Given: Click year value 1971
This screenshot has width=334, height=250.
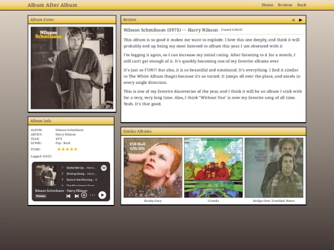Looking at the screenshot, I should tap(59, 139).
